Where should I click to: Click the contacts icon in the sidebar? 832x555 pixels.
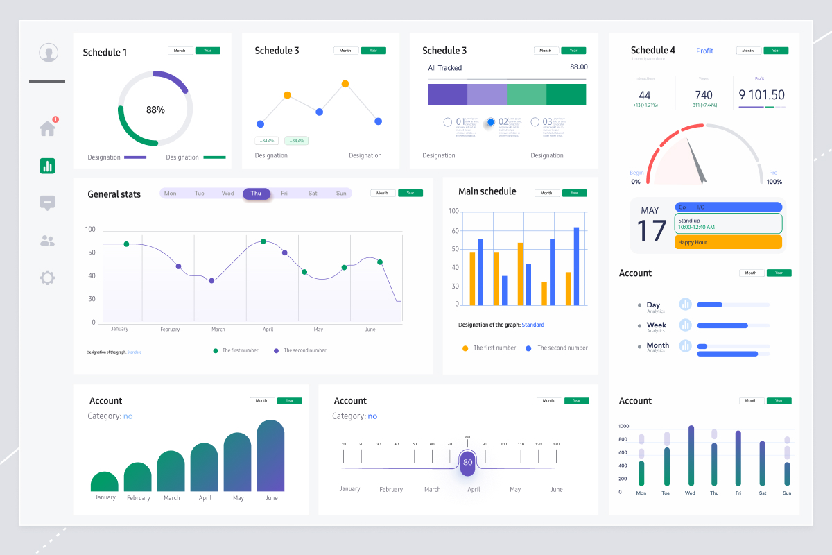(x=46, y=239)
